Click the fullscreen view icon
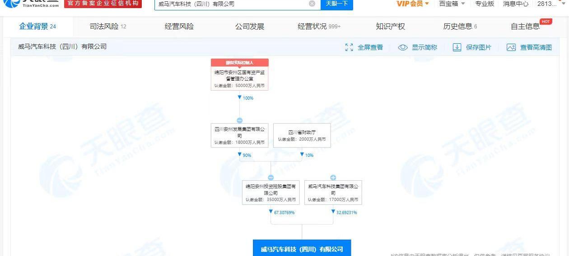 [x=349, y=47]
